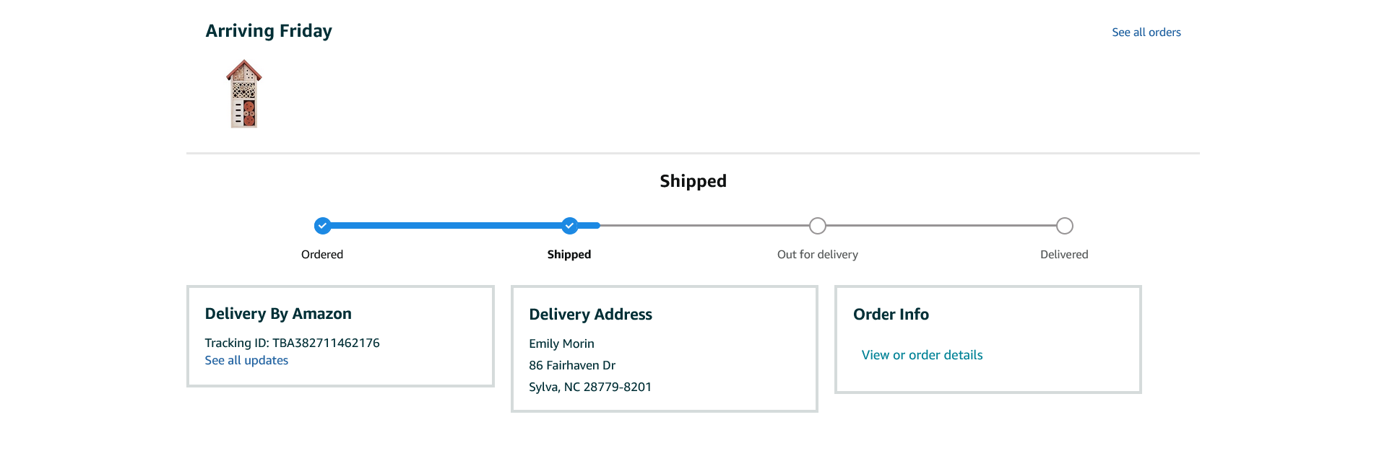Open See all updates tracking link

246,360
